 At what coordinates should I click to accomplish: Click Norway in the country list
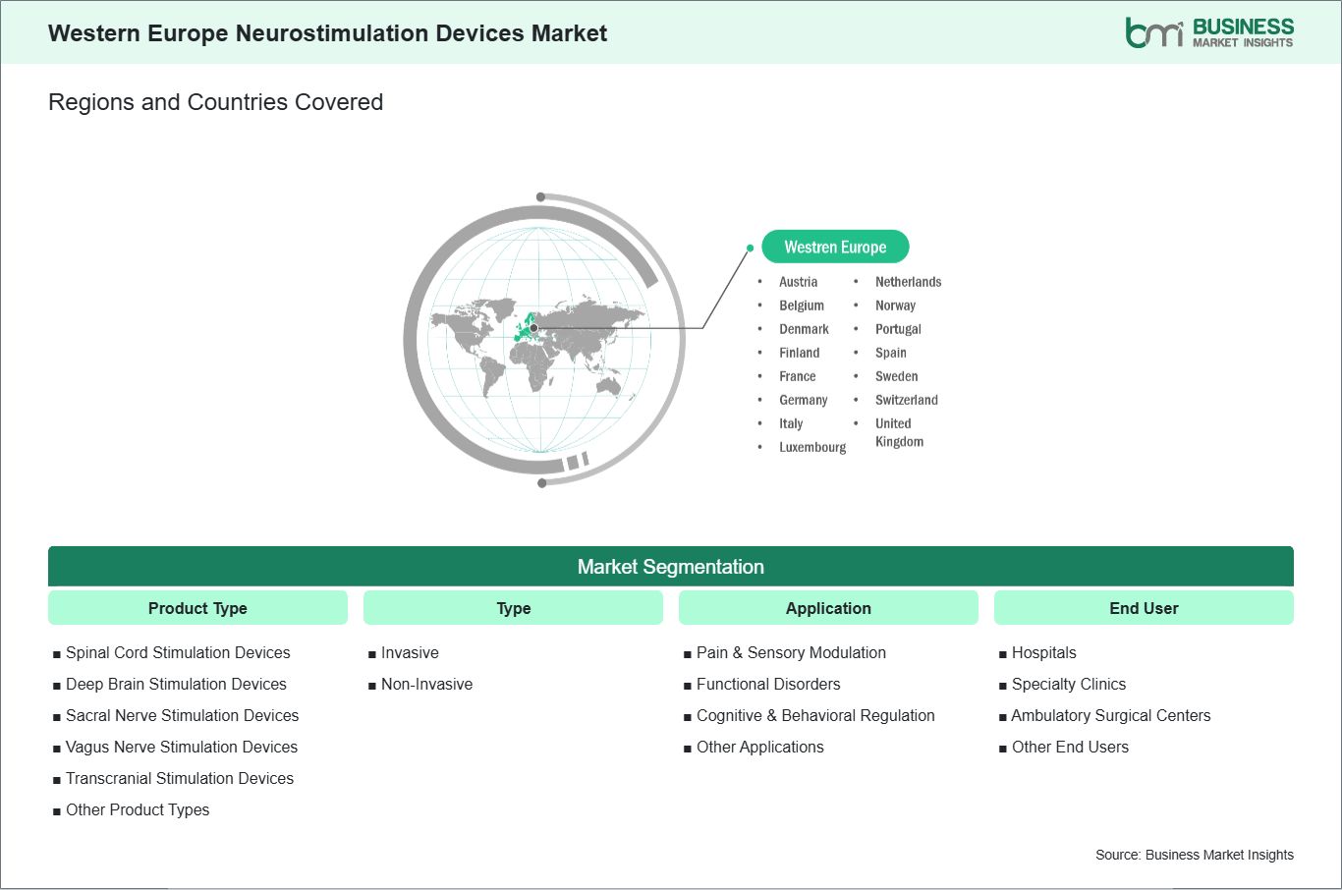(x=895, y=306)
